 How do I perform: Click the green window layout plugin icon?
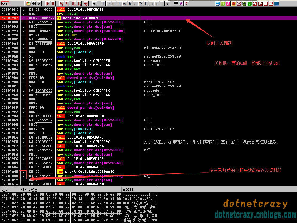click(x=250, y=3)
